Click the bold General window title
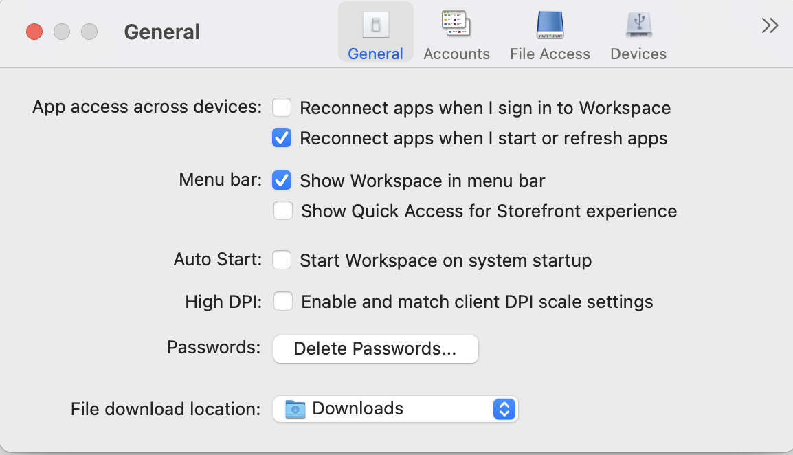The width and height of the screenshot is (793, 455). pos(162,32)
